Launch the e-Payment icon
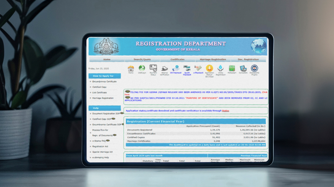 click(x=198, y=68)
